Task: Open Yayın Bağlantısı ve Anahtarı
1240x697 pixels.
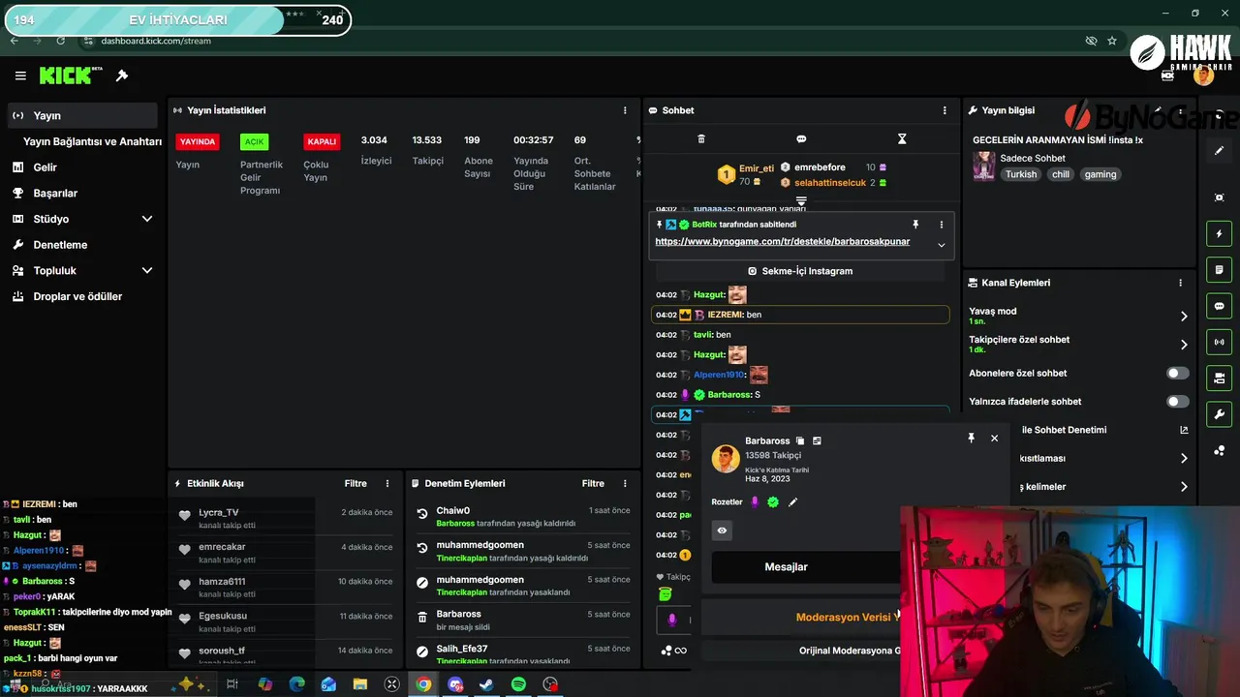Action: coord(92,141)
